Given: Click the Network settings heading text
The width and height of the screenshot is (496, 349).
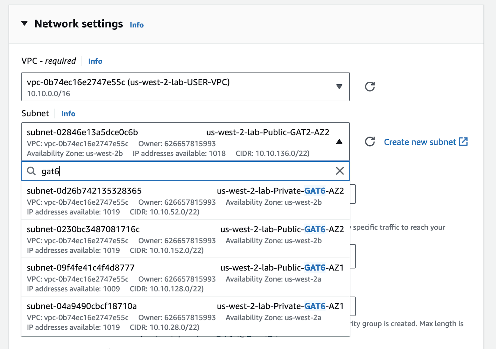Looking at the screenshot, I should coord(78,24).
